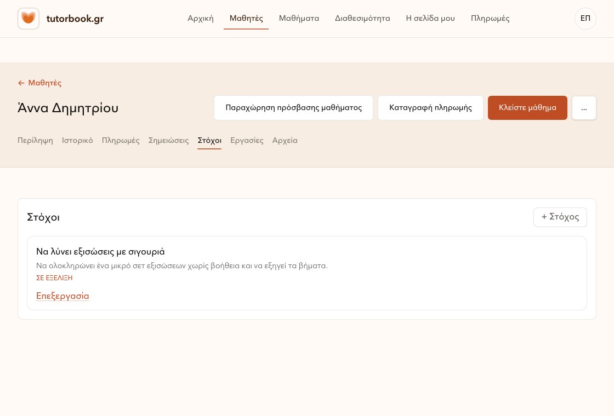Switch to the Ιστορικό tab
Screen dimensions: 614x416
coord(77,140)
